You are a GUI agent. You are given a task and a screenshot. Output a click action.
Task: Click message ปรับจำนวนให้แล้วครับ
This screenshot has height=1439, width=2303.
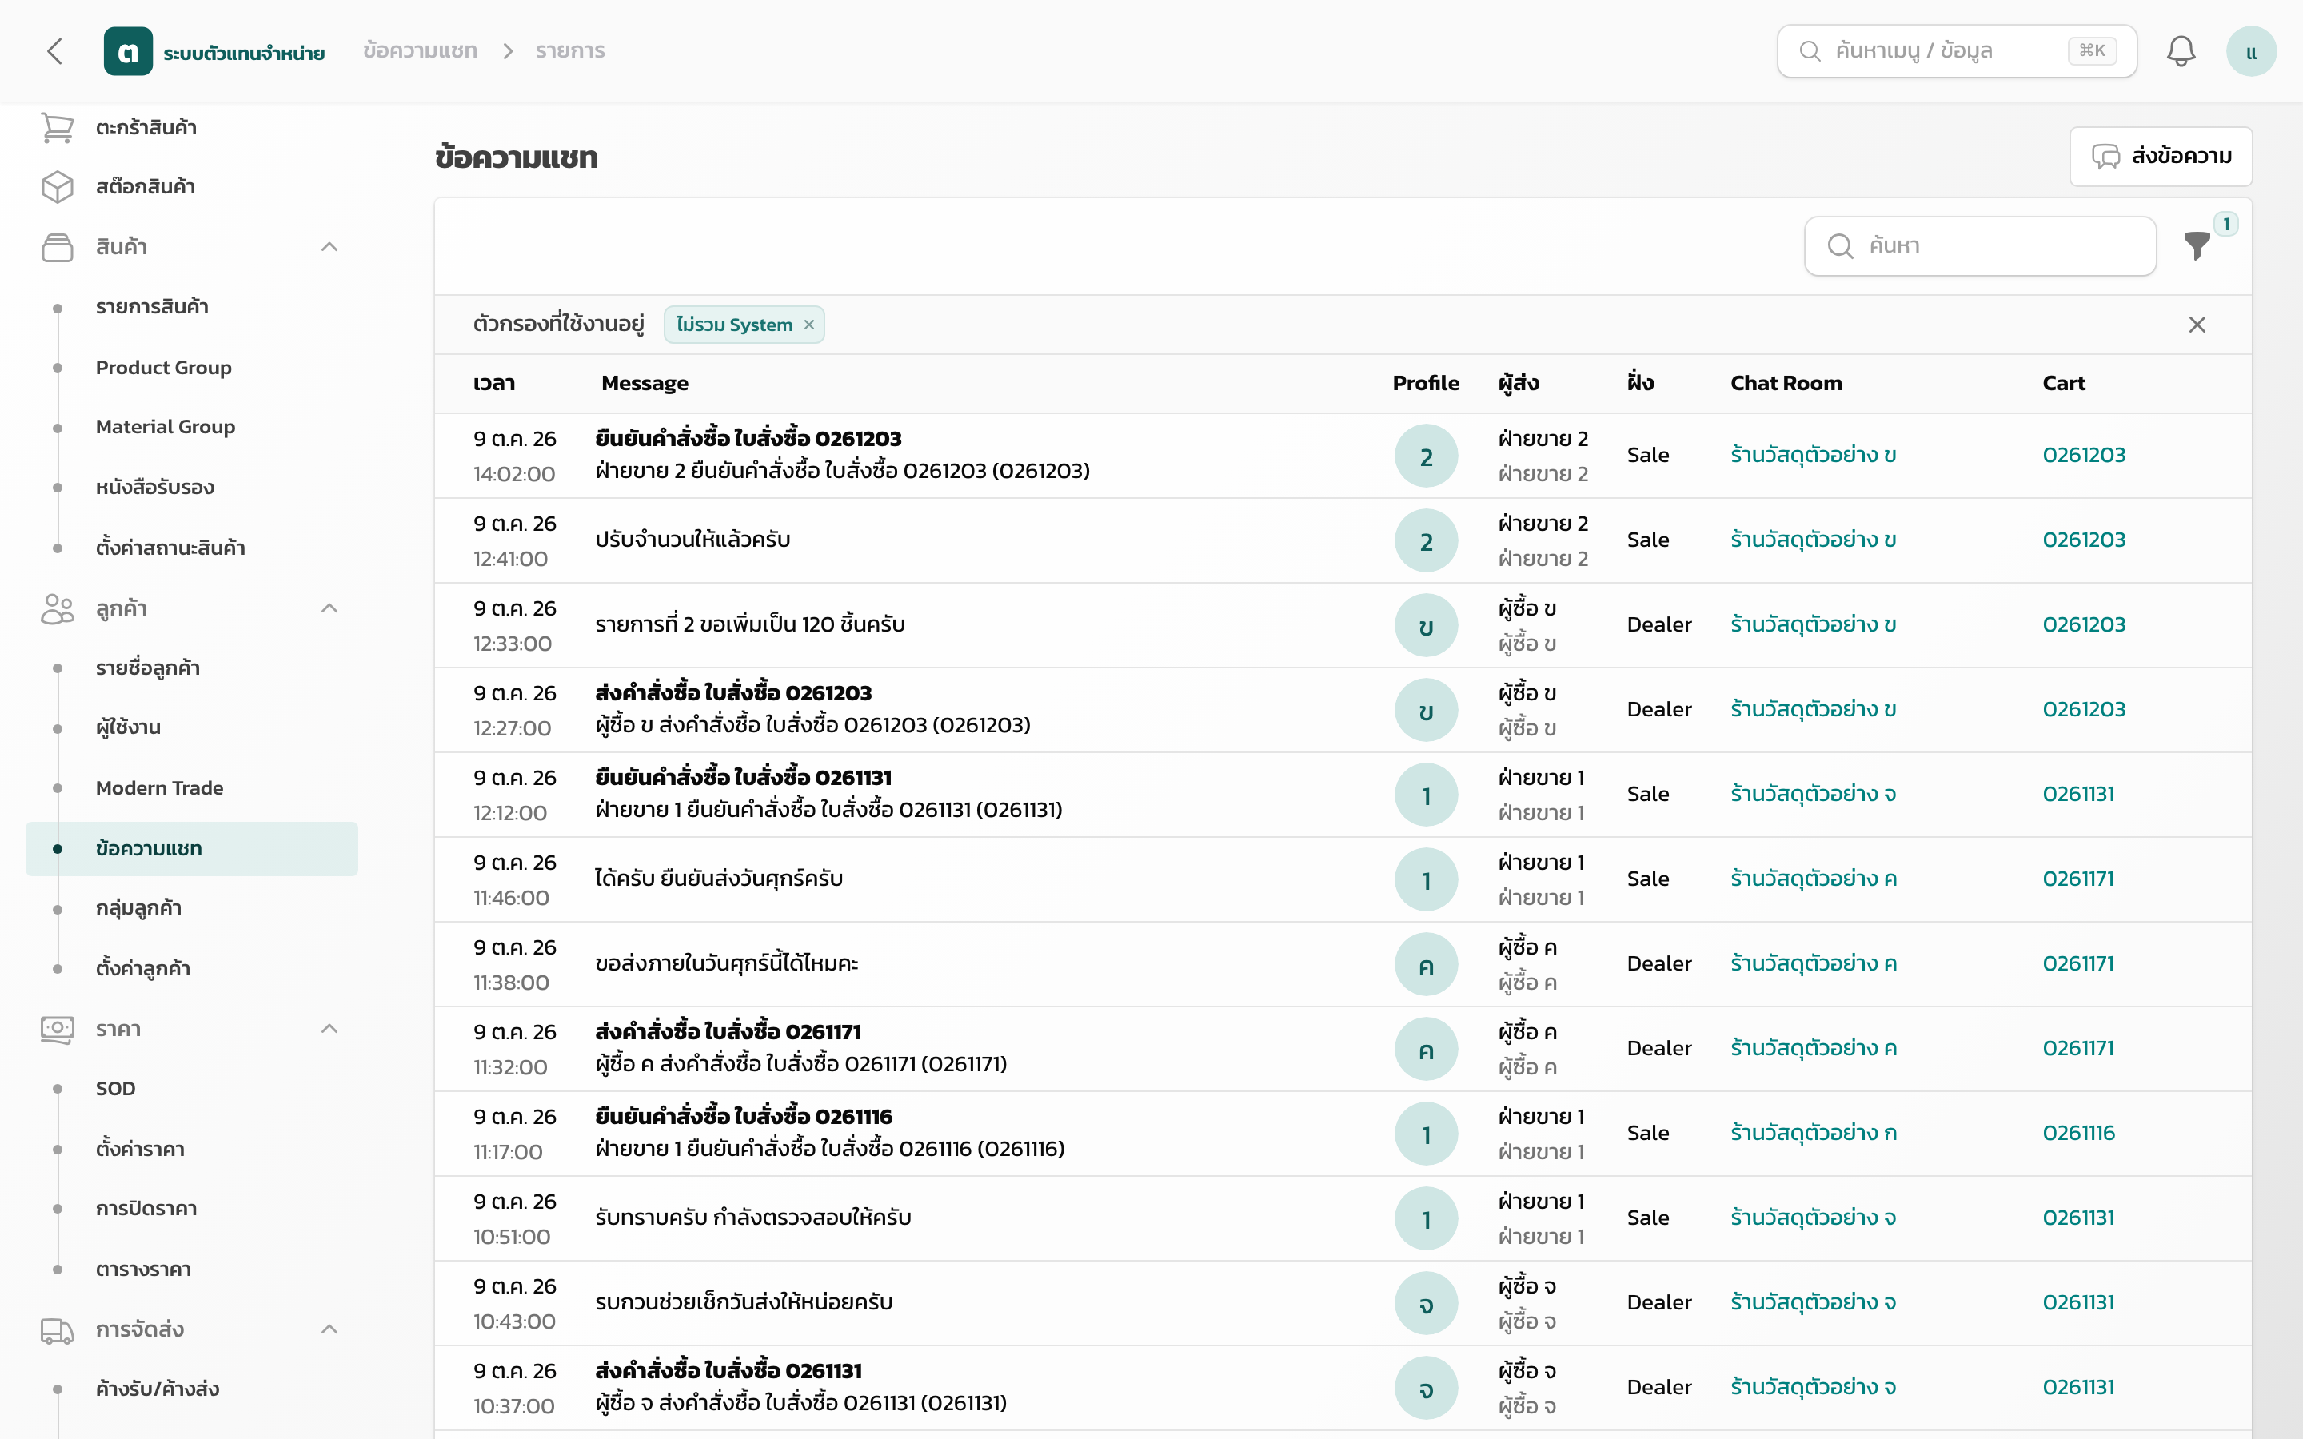tap(692, 540)
